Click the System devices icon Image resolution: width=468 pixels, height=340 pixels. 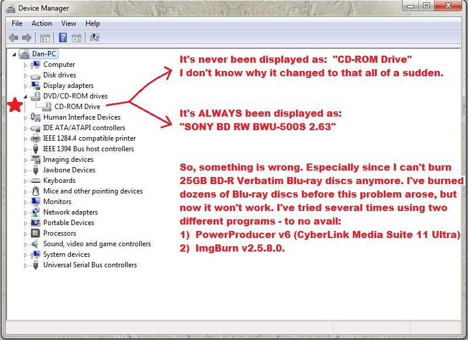coord(36,254)
